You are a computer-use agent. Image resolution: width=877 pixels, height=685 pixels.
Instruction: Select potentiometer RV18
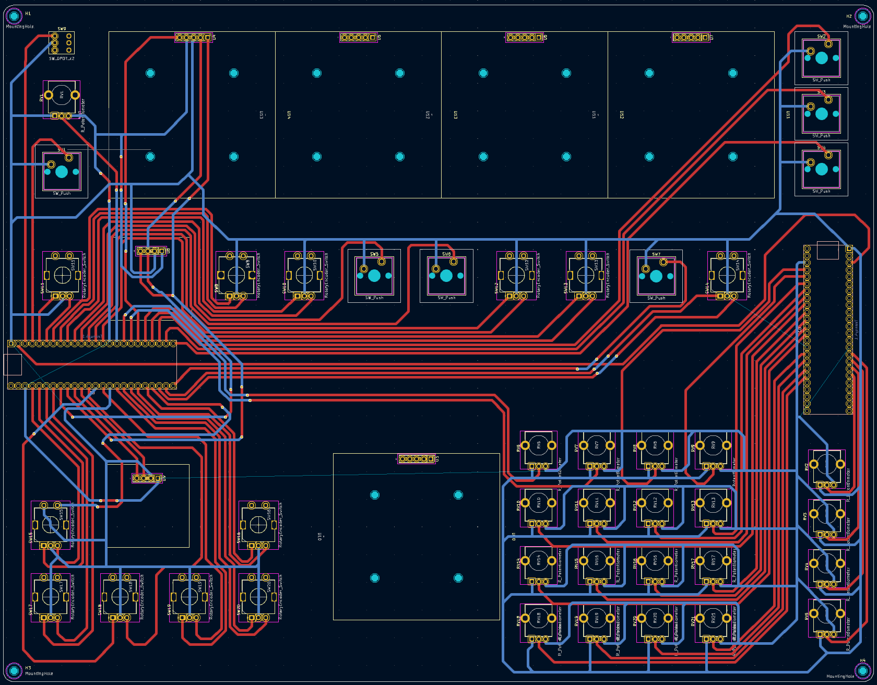[539, 623]
